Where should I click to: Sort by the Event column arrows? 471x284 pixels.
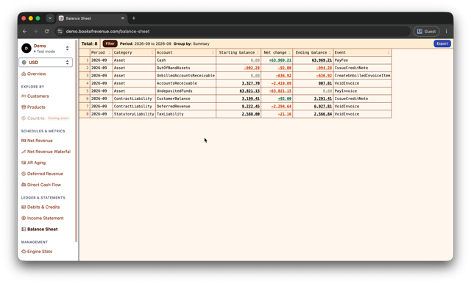tap(388, 52)
